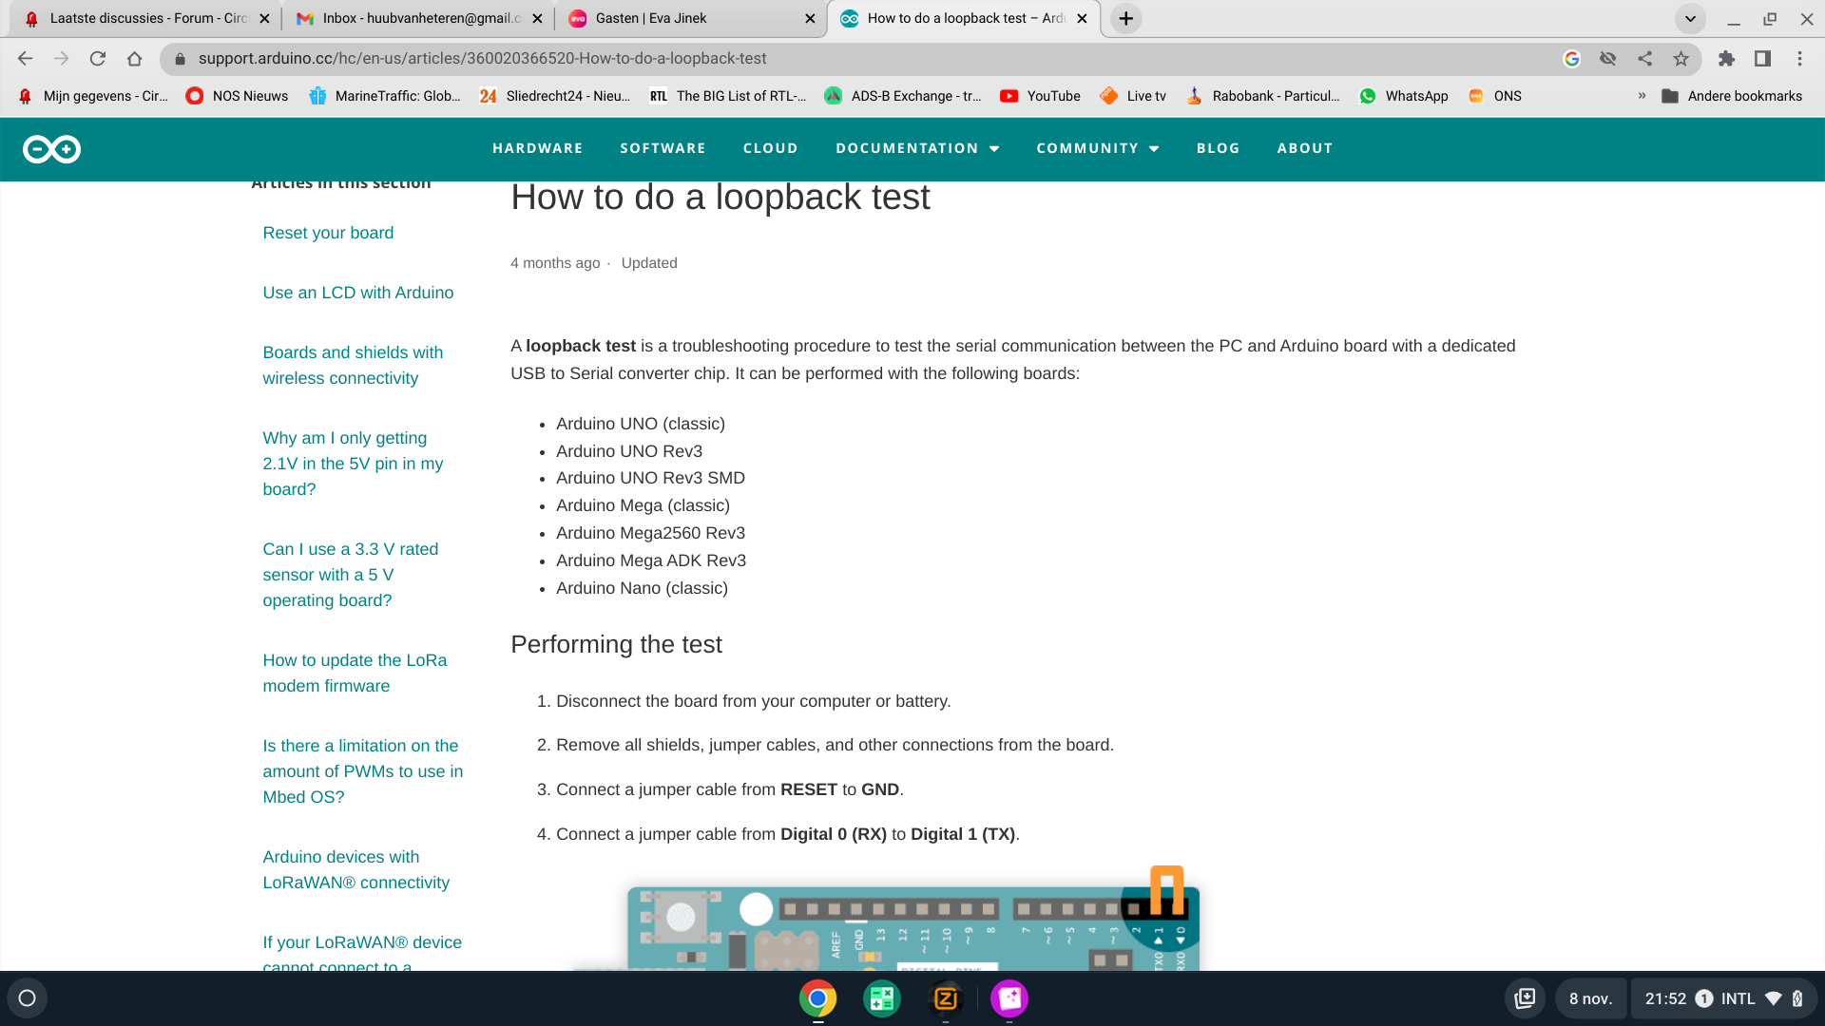Click the "Performing the test" heading

click(616, 644)
